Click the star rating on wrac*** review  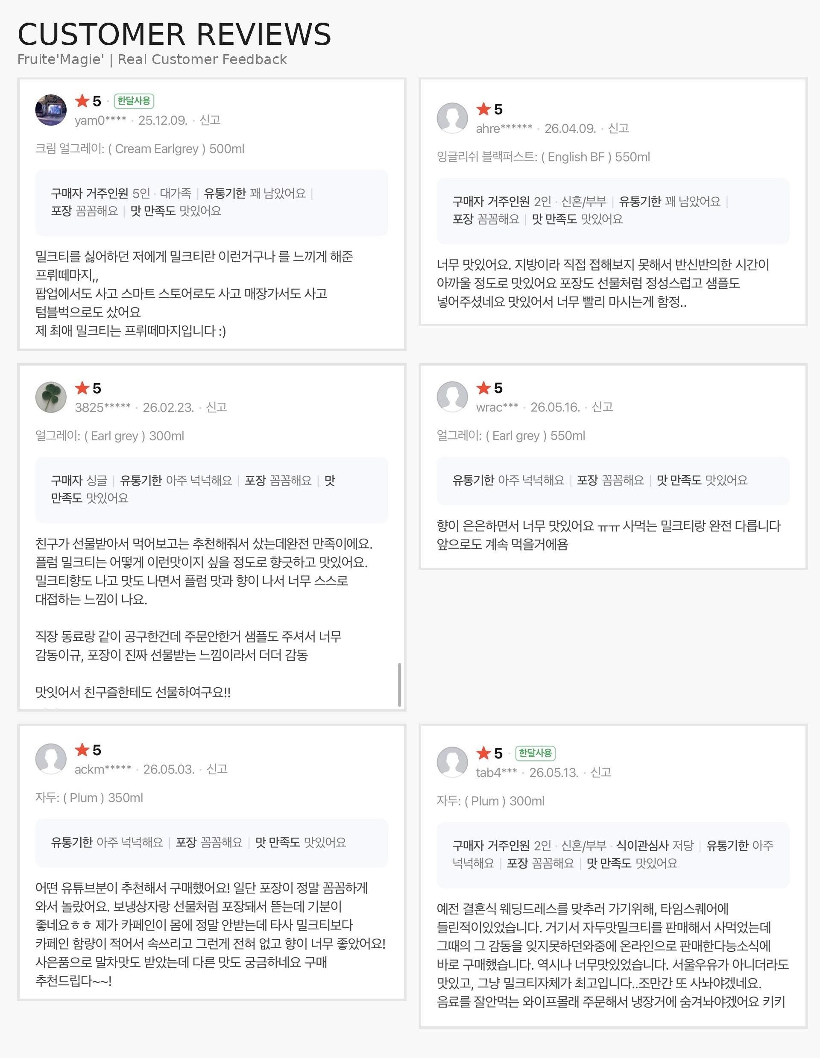[x=490, y=387]
